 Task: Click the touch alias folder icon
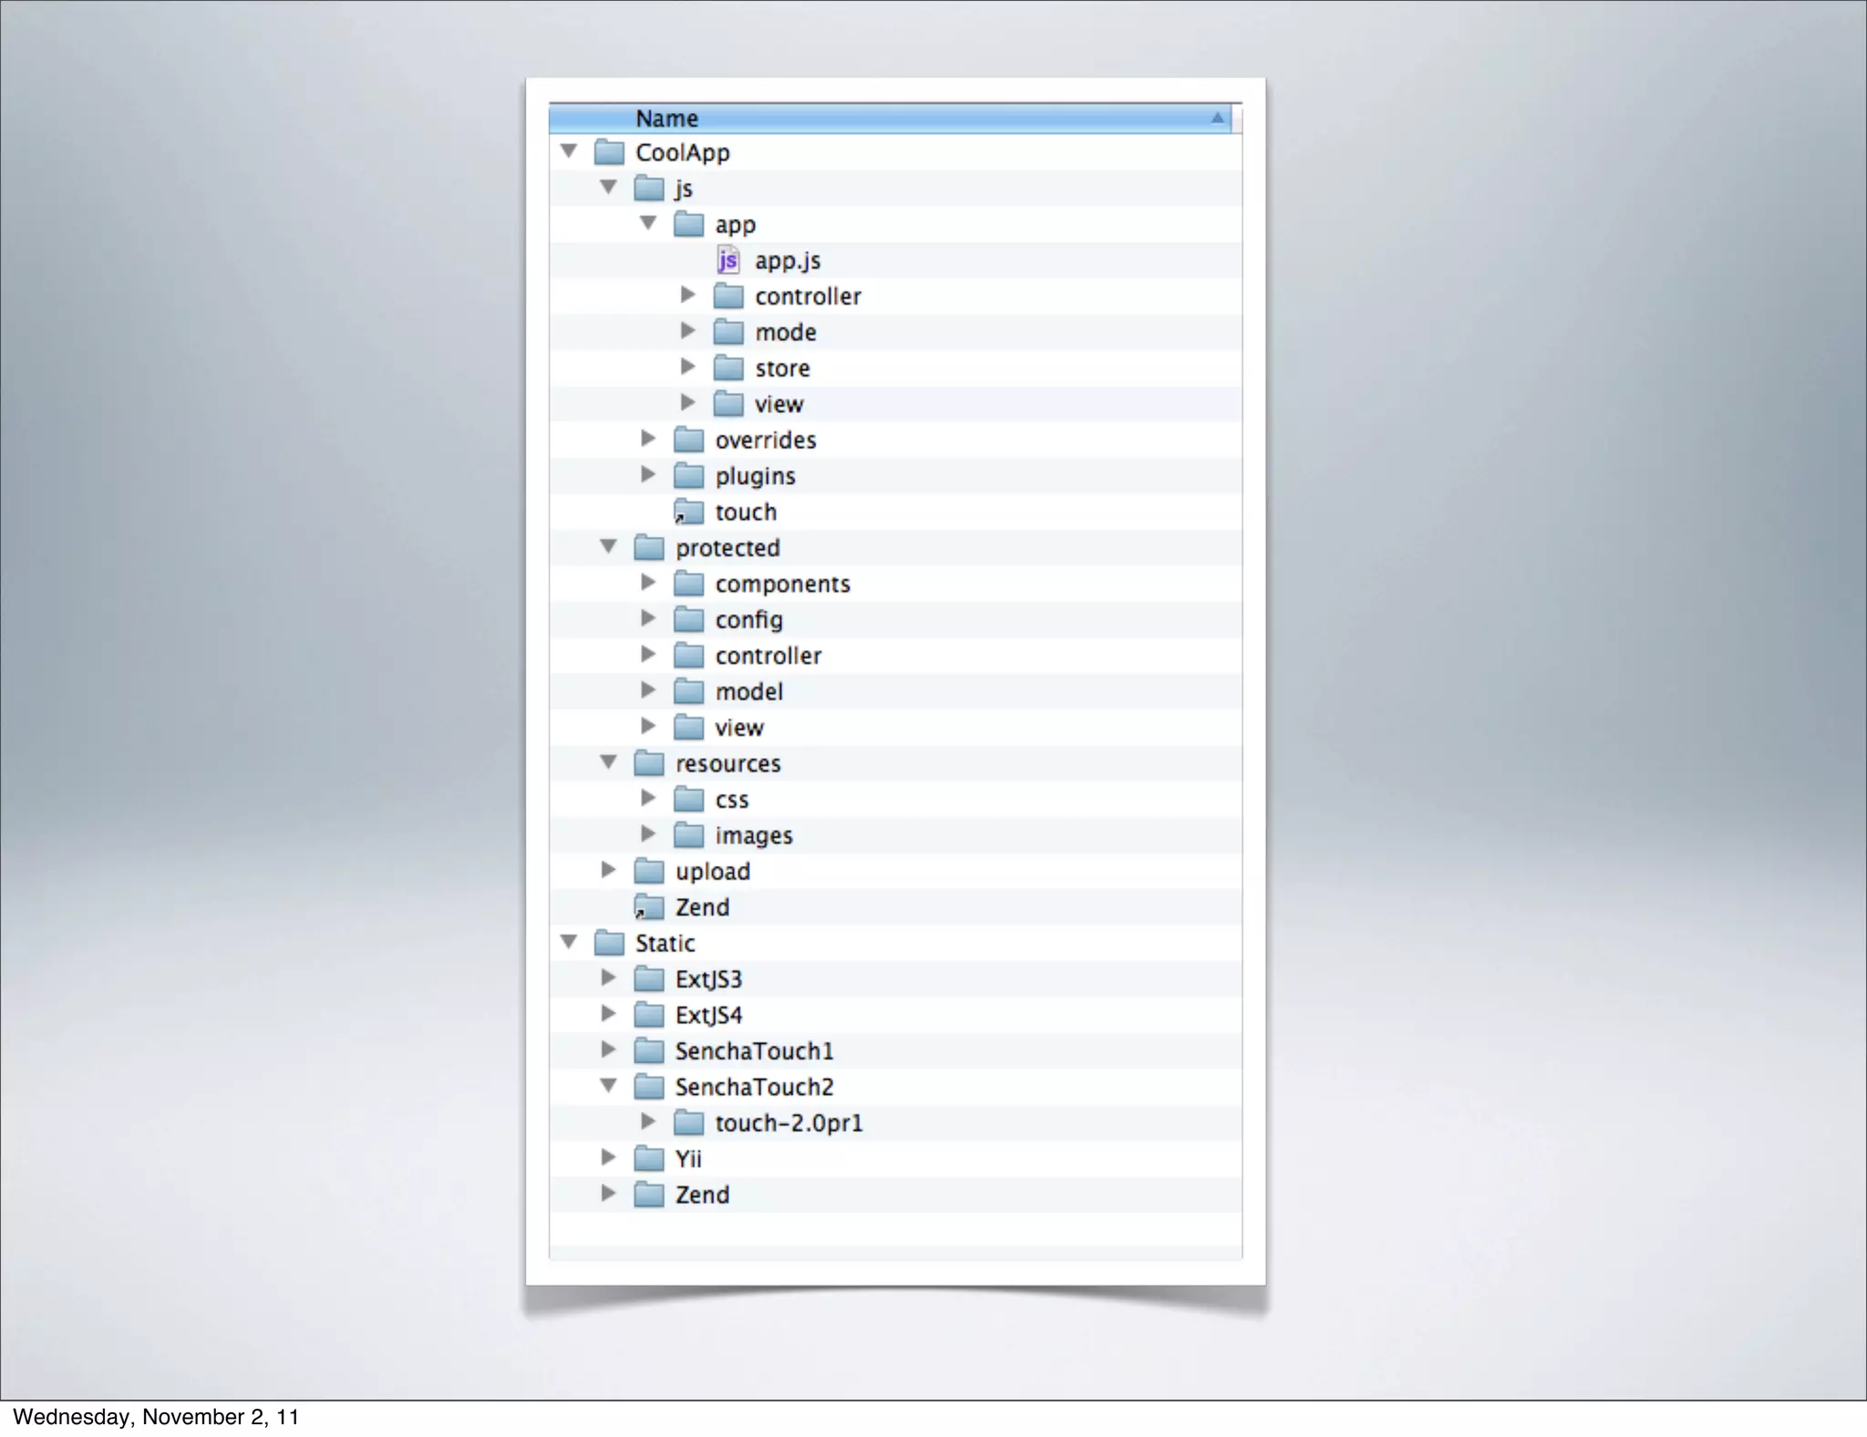point(688,512)
